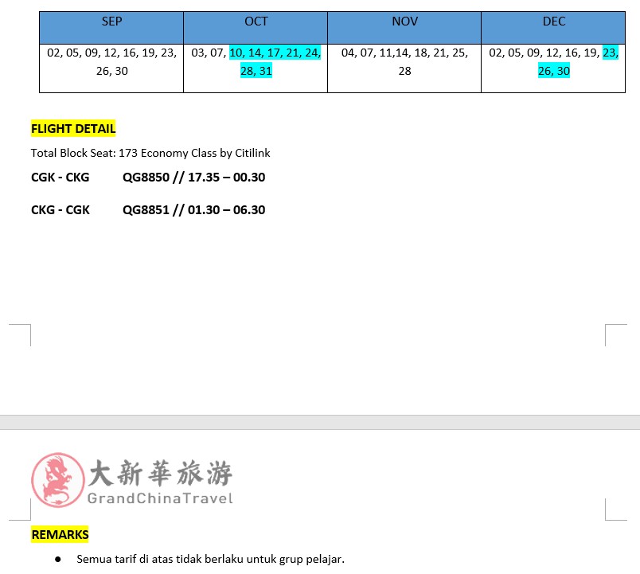The image size is (640, 574).
Task: Click the yellow FLIGHT DETAIL heading
Action: tap(73, 129)
